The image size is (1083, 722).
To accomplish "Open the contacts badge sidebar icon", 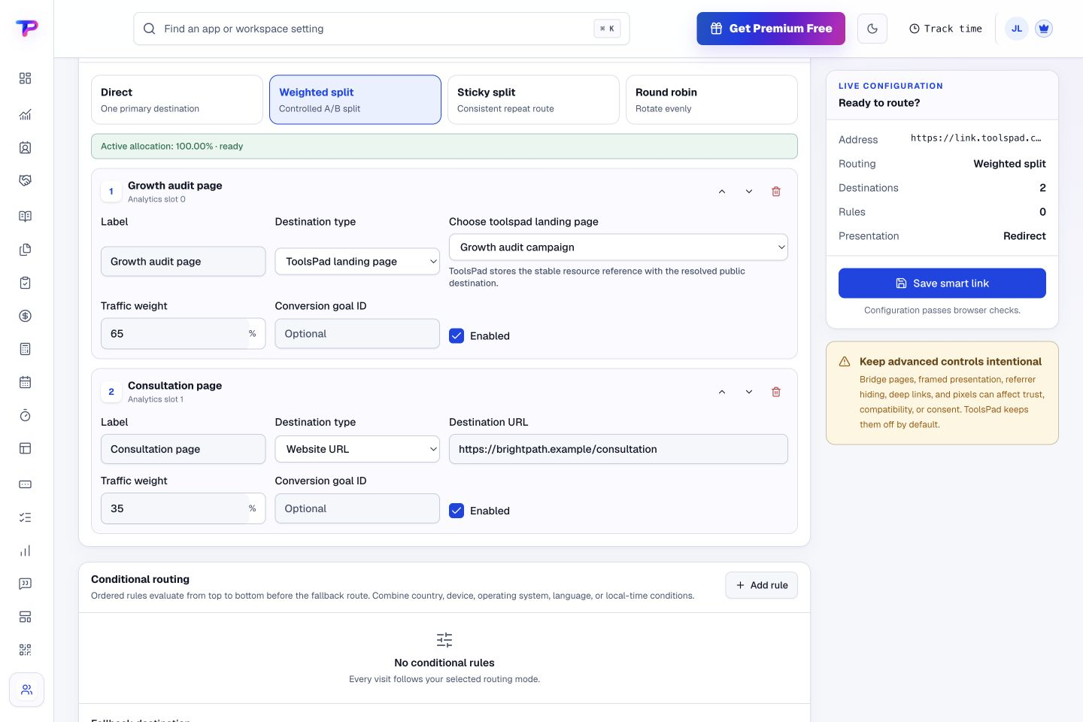I will (25, 147).
